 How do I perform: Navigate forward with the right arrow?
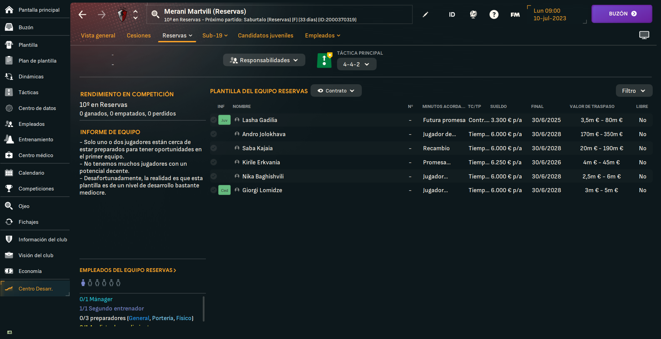[x=102, y=14]
